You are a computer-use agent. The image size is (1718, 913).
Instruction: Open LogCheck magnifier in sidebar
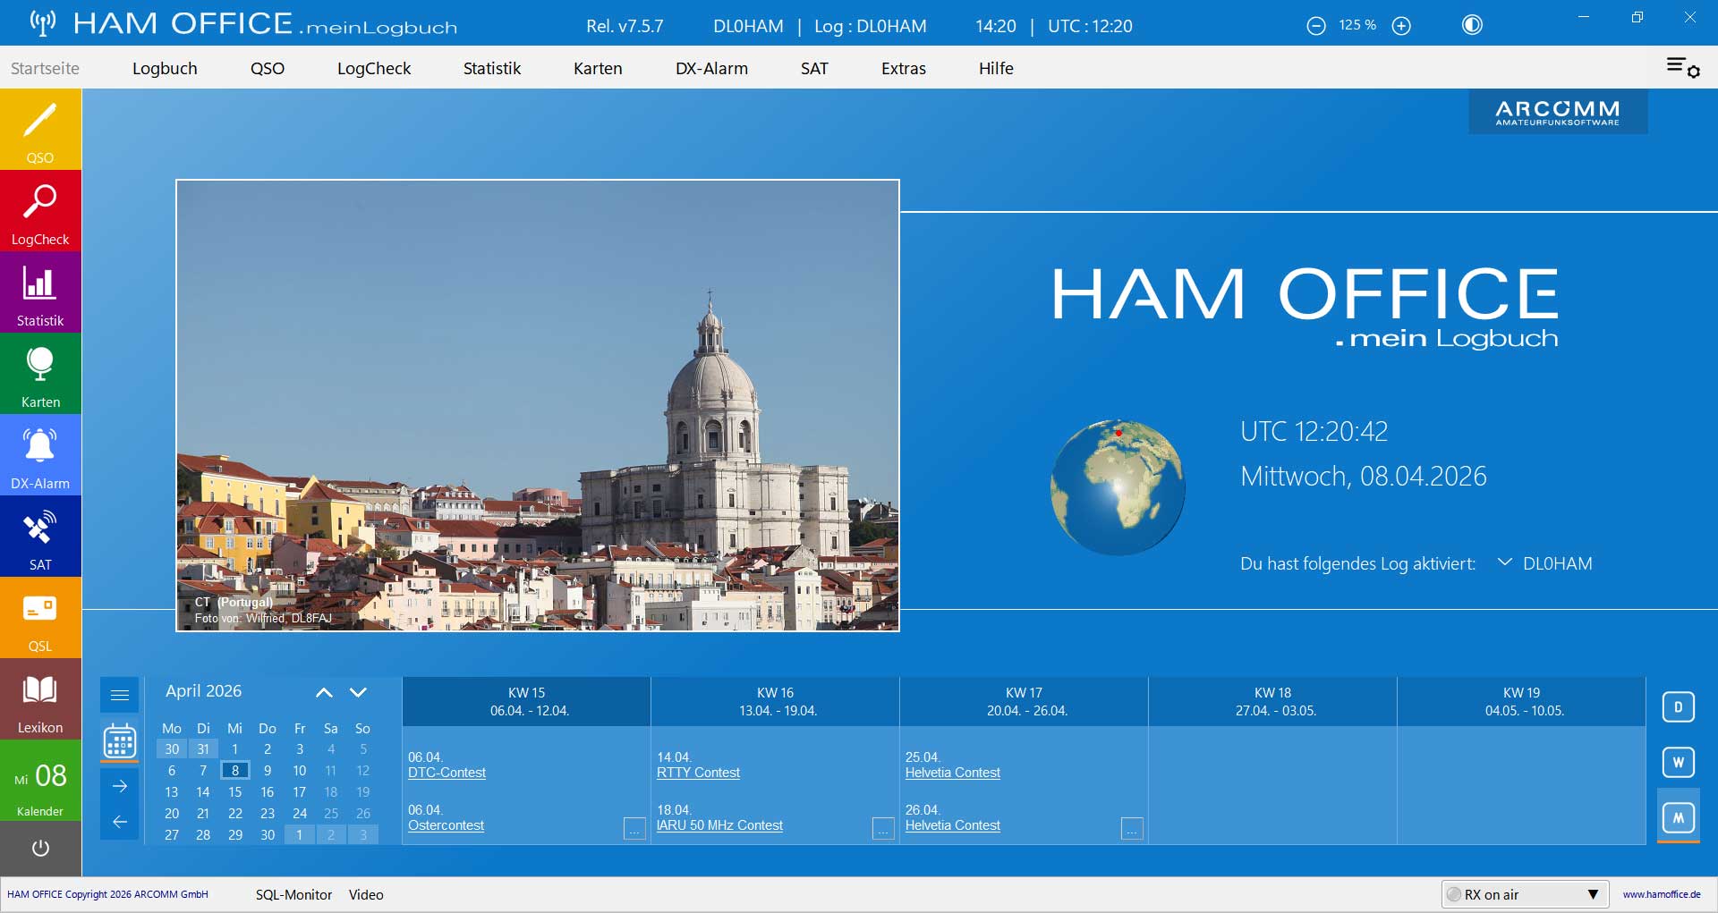coord(40,211)
